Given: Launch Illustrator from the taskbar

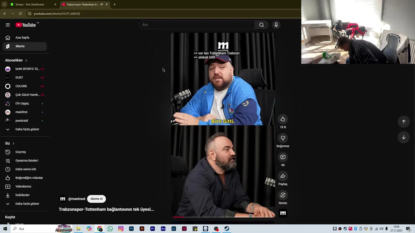Looking at the screenshot, I should click(x=142, y=229).
